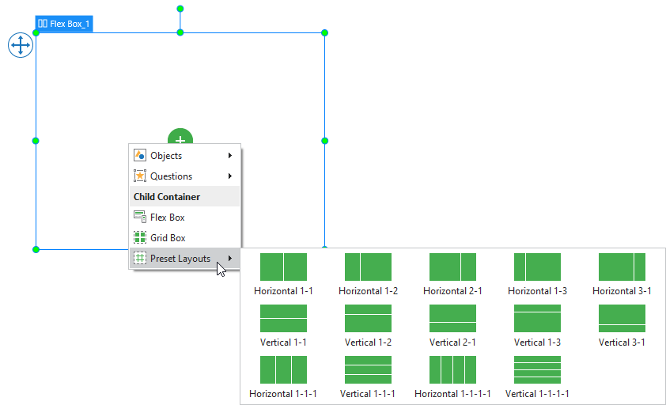
Task: Apply the Horizontal 3-1 layout
Action: tap(622, 267)
